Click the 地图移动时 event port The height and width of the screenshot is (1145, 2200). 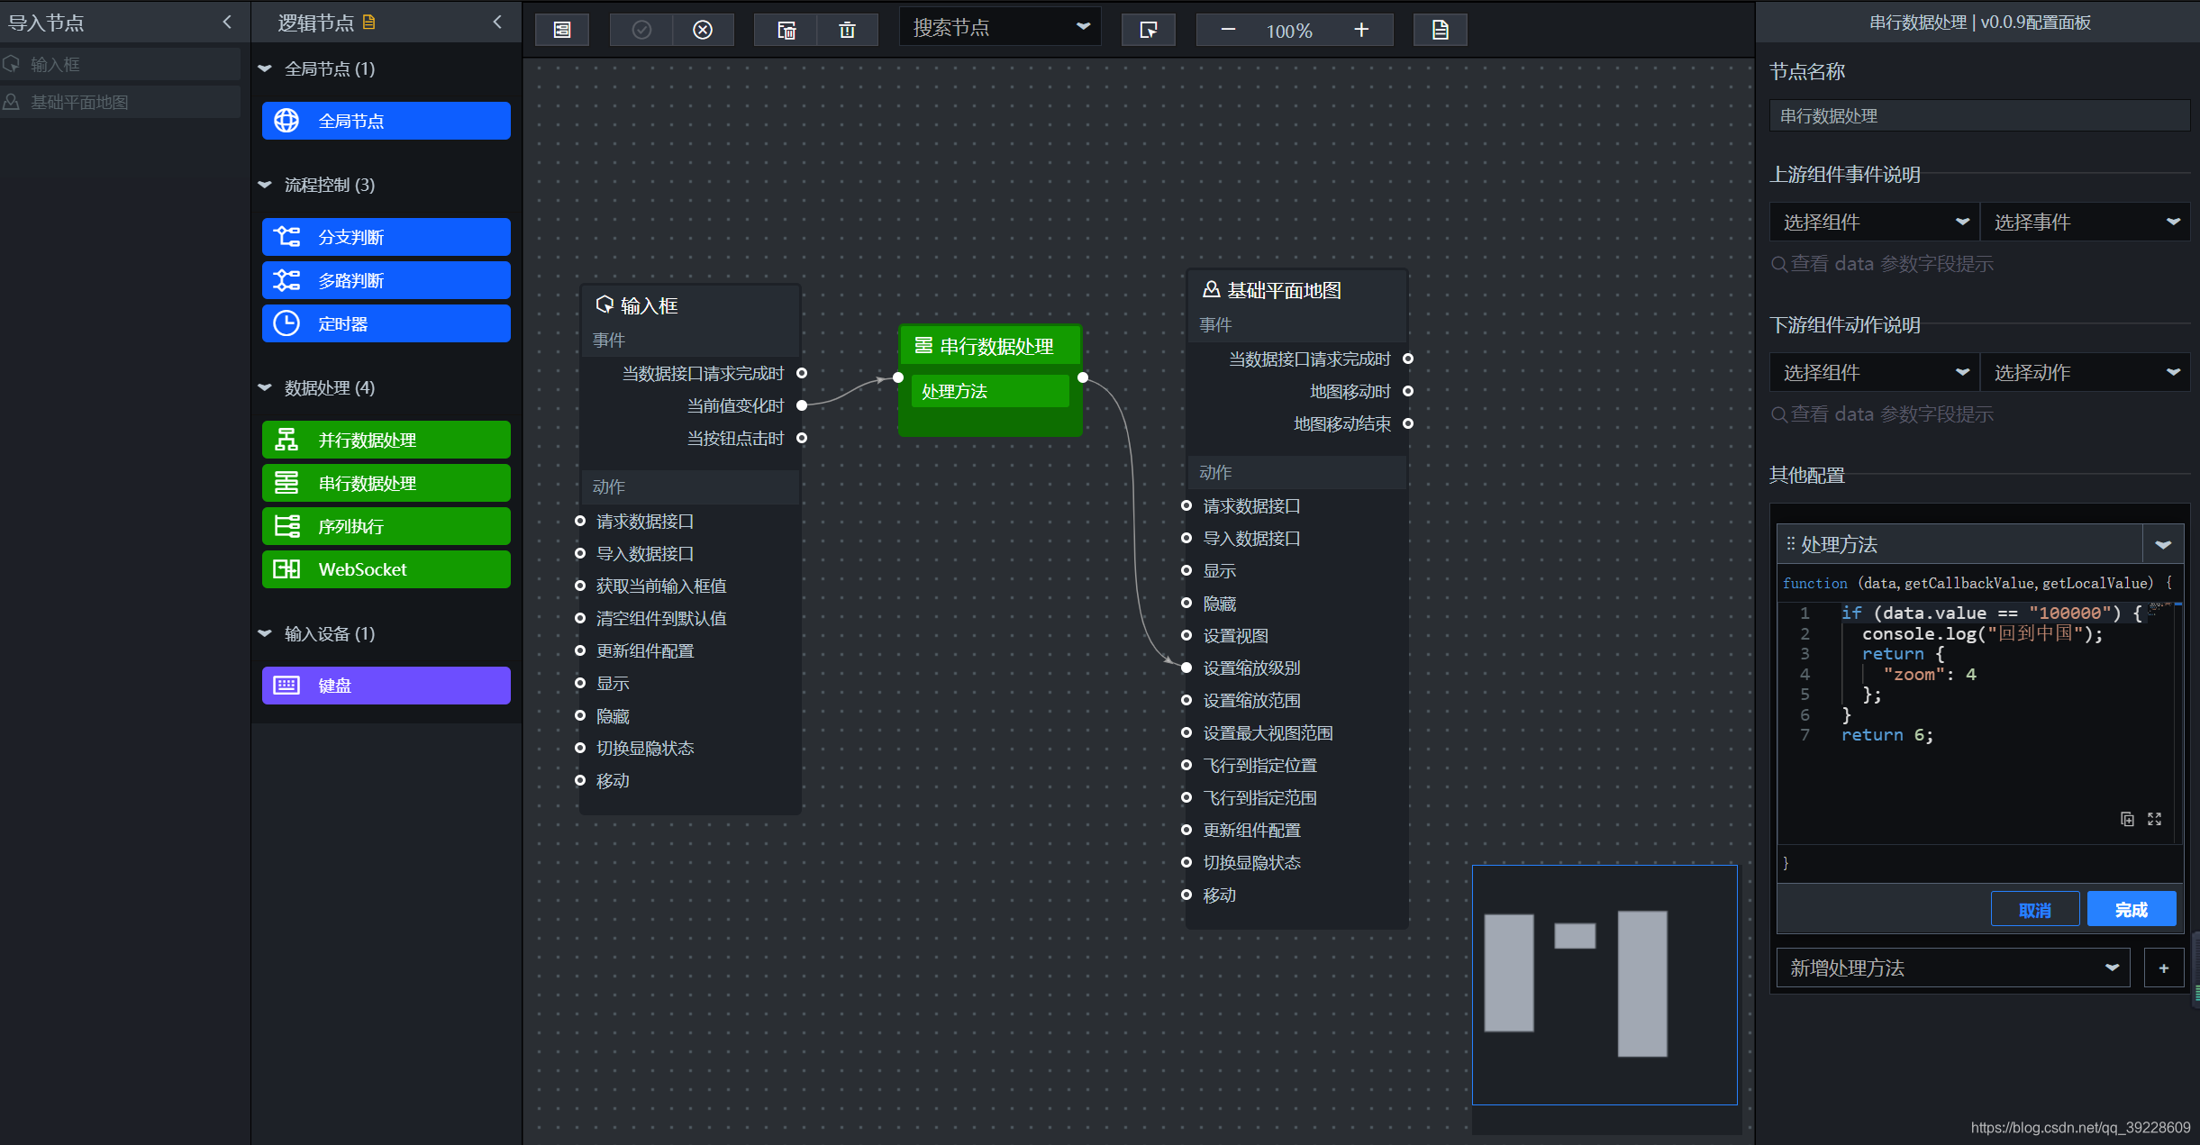(x=1408, y=391)
